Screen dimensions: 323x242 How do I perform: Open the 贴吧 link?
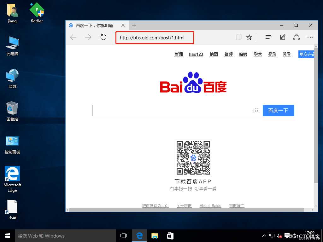point(243,54)
